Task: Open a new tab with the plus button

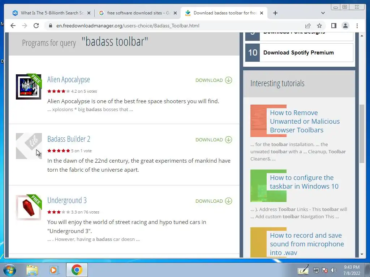Action: click(x=275, y=13)
